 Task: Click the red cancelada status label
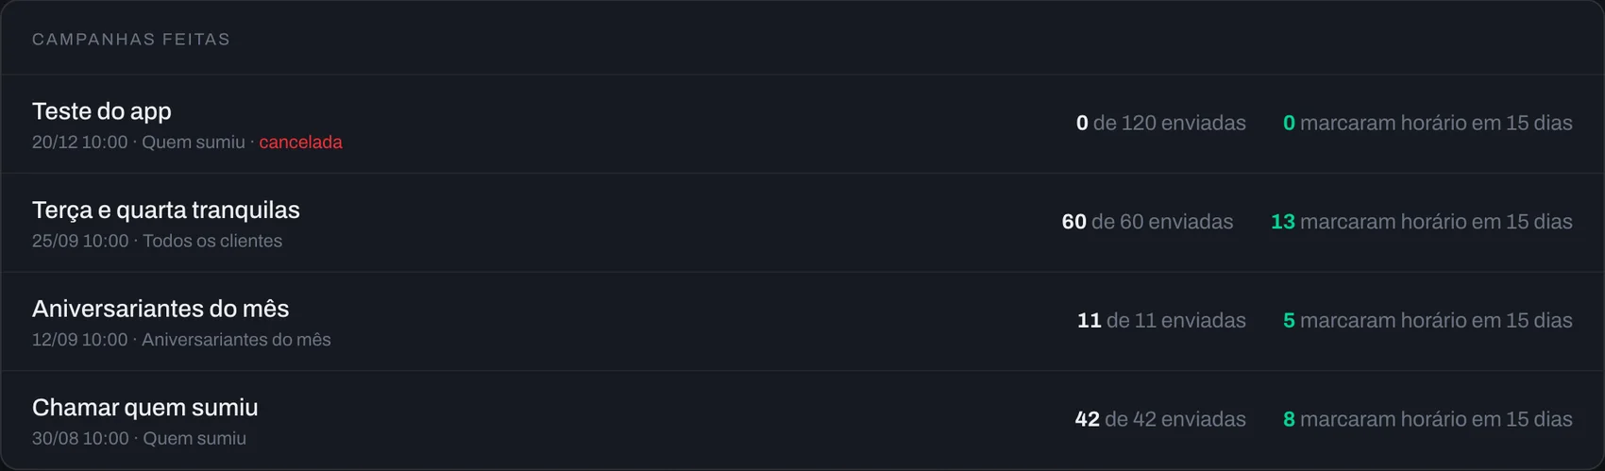tap(300, 143)
